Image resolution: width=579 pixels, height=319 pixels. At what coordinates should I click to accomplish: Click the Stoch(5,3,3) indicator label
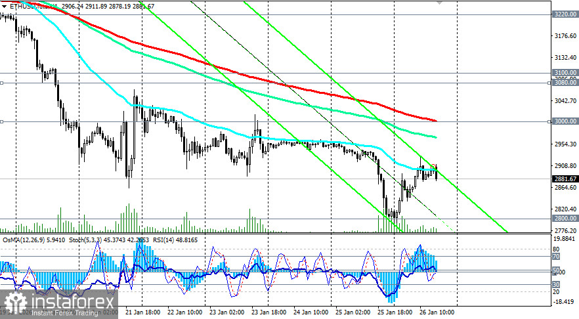pos(108,240)
